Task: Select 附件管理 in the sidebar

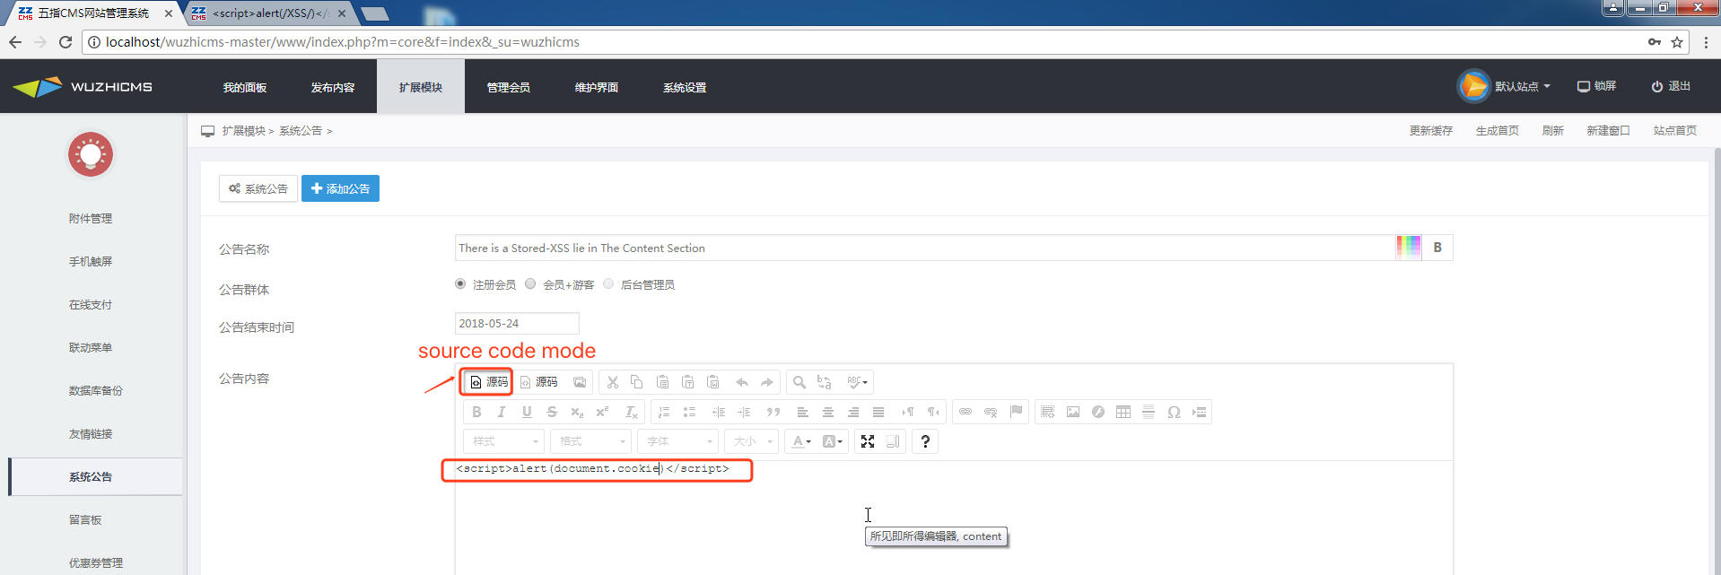Action: click(x=91, y=218)
